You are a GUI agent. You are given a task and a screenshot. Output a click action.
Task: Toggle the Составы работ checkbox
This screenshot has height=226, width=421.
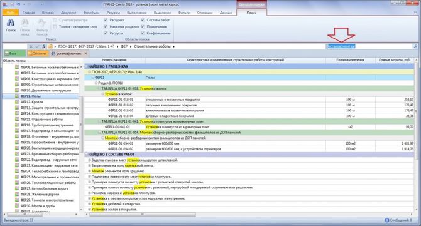[x=143, y=20]
